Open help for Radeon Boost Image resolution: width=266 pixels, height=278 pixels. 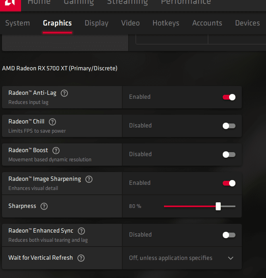[x=56, y=151]
